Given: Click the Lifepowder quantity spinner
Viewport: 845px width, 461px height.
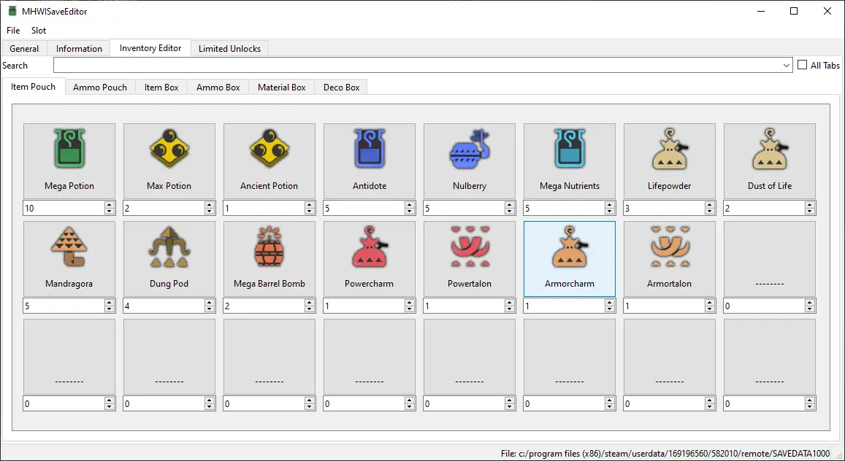Looking at the screenshot, I should pos(710,208).
